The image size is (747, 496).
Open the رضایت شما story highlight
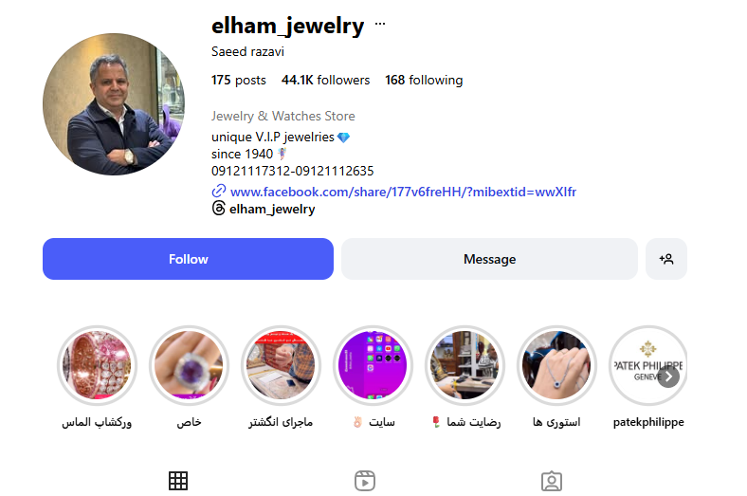pos(465,365)
